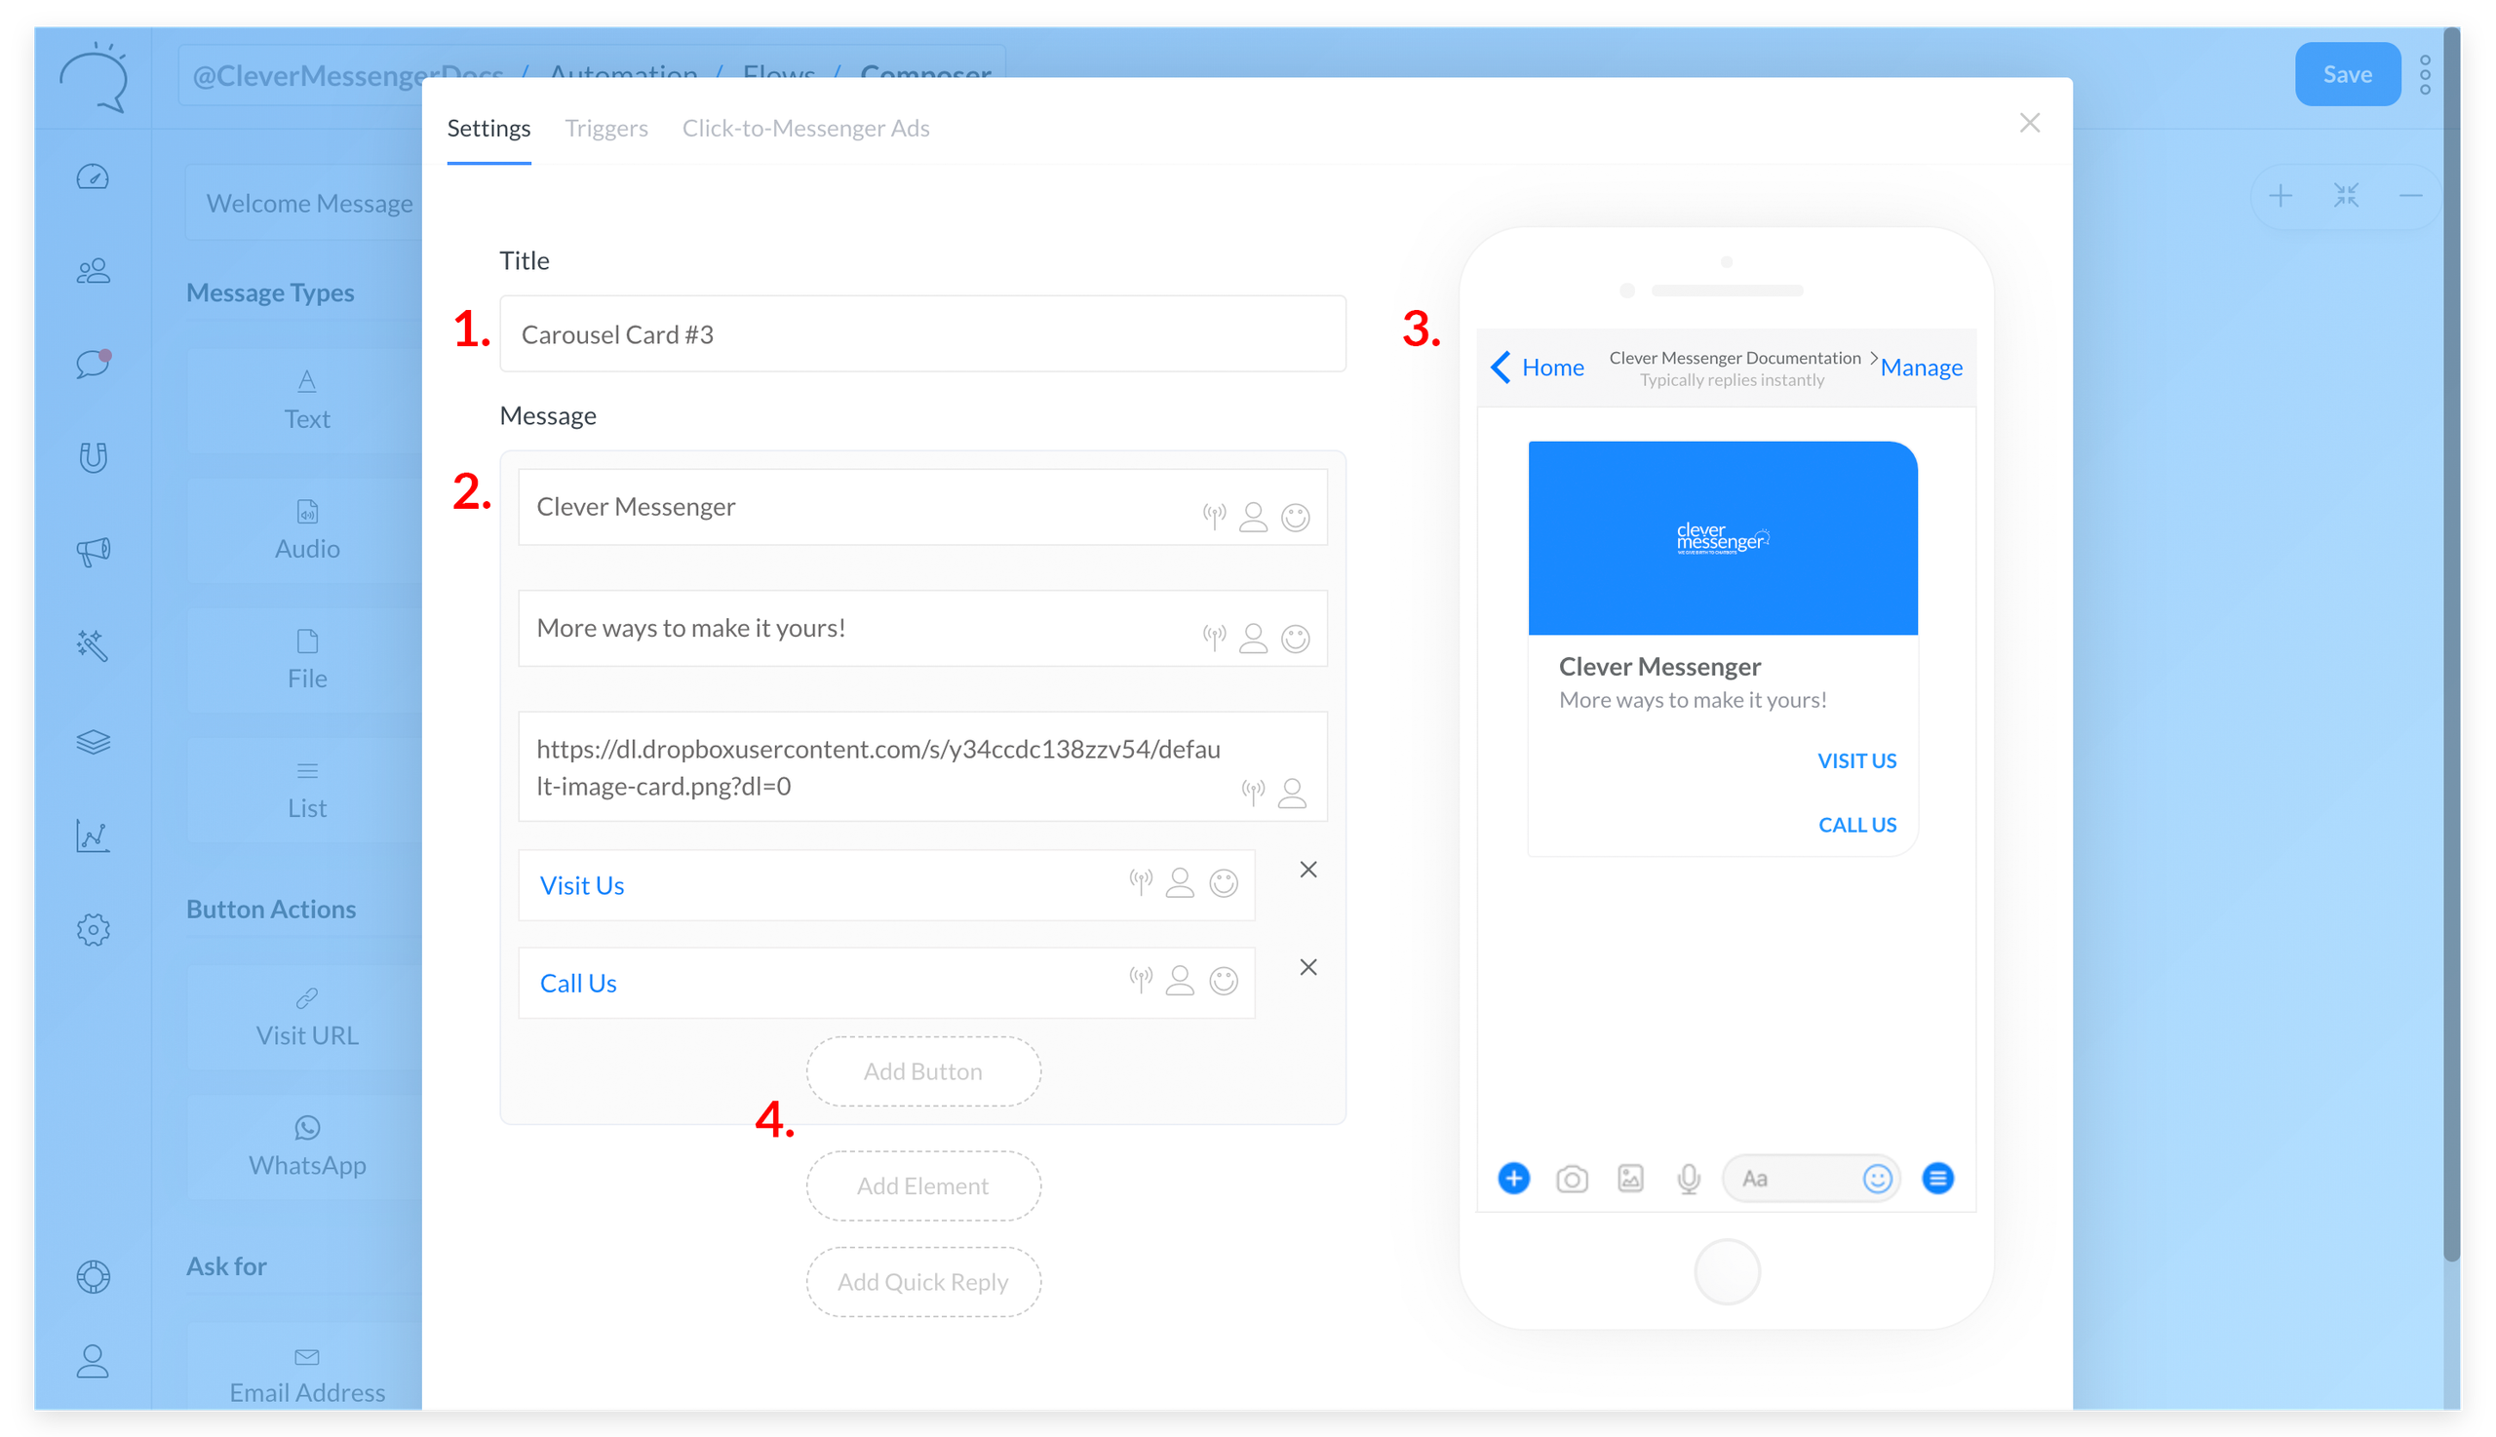The width and height of the screenshot is (2496, 1437).
Task: Click the analytics chart sidebar icon
Action: pyautogui.click(x=93, y=835)
